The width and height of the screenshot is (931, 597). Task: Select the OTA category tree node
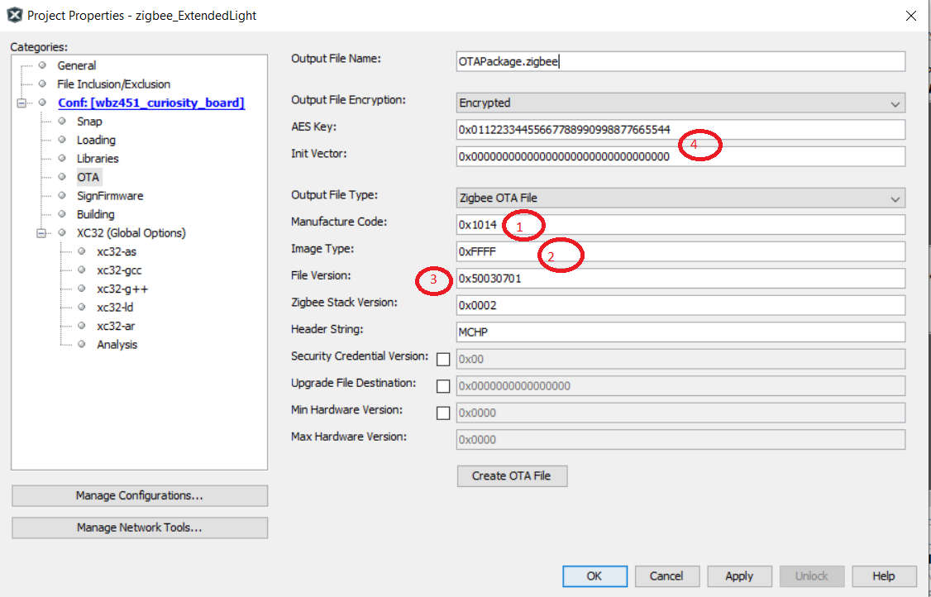tap(88, 177)
